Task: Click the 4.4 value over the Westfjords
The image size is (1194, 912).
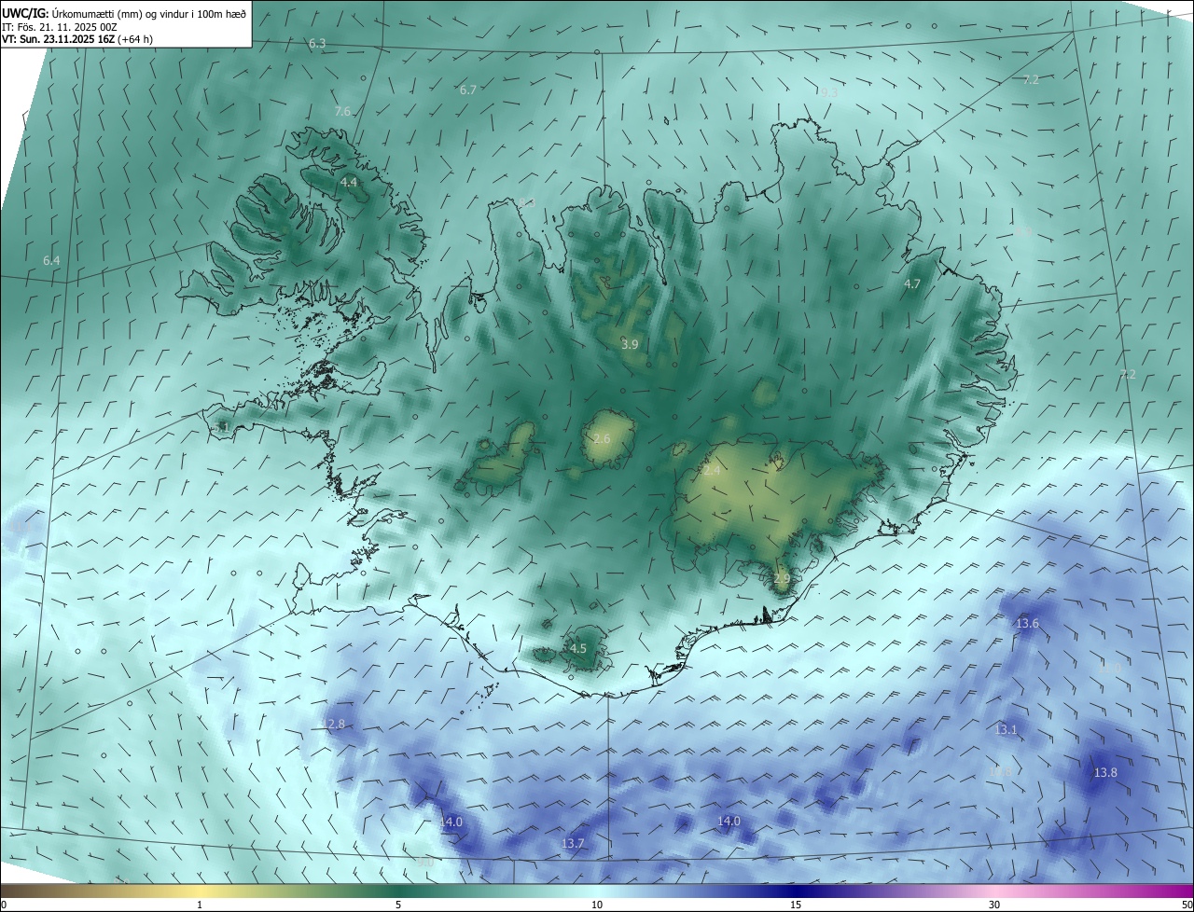Action: [x=349, y=182]
